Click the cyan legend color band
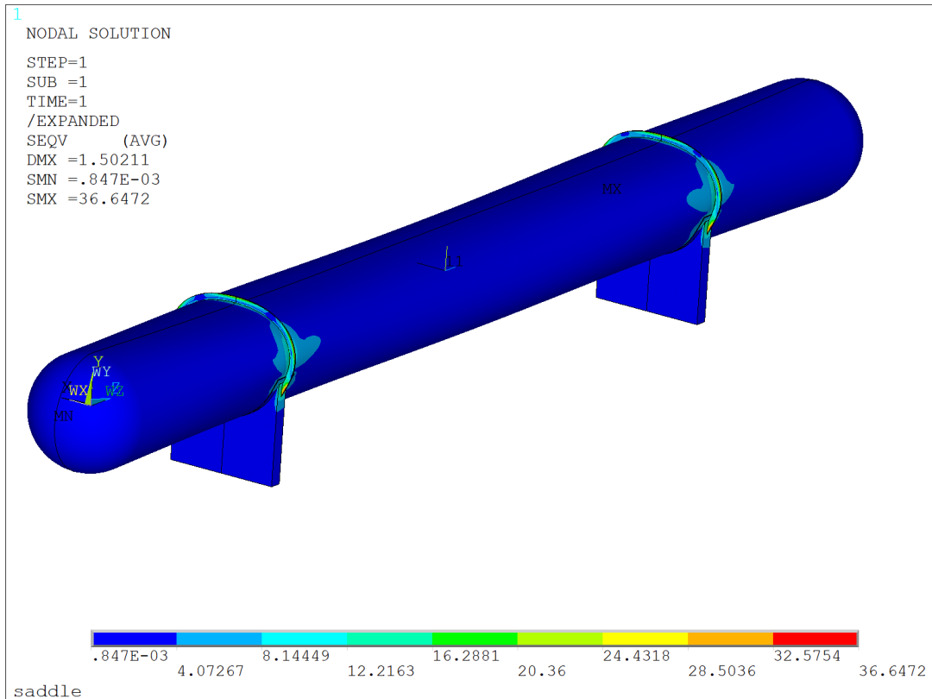Screen dimensions: 932x699 point(305,639)
